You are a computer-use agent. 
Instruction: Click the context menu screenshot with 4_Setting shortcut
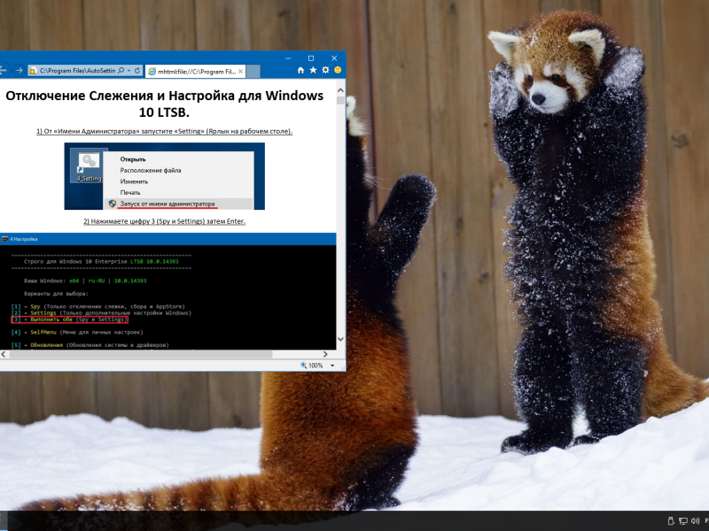[165, 176]
